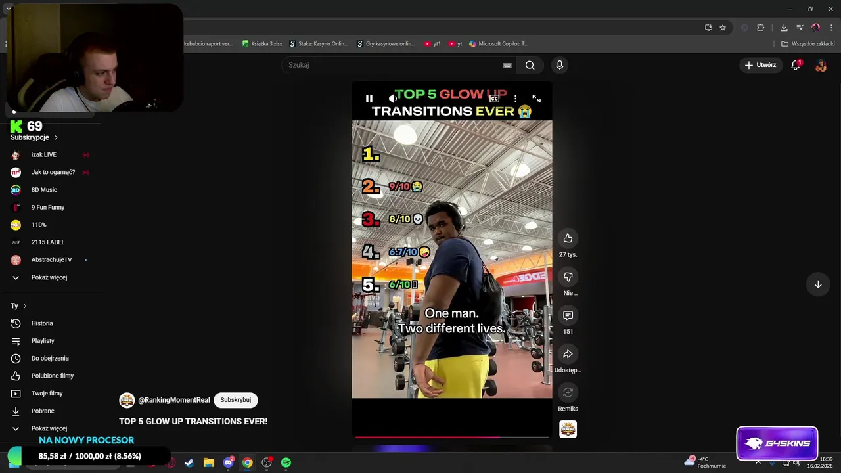
Task: Open the @RankingMomentReal channel link
Action: [174, 400]
